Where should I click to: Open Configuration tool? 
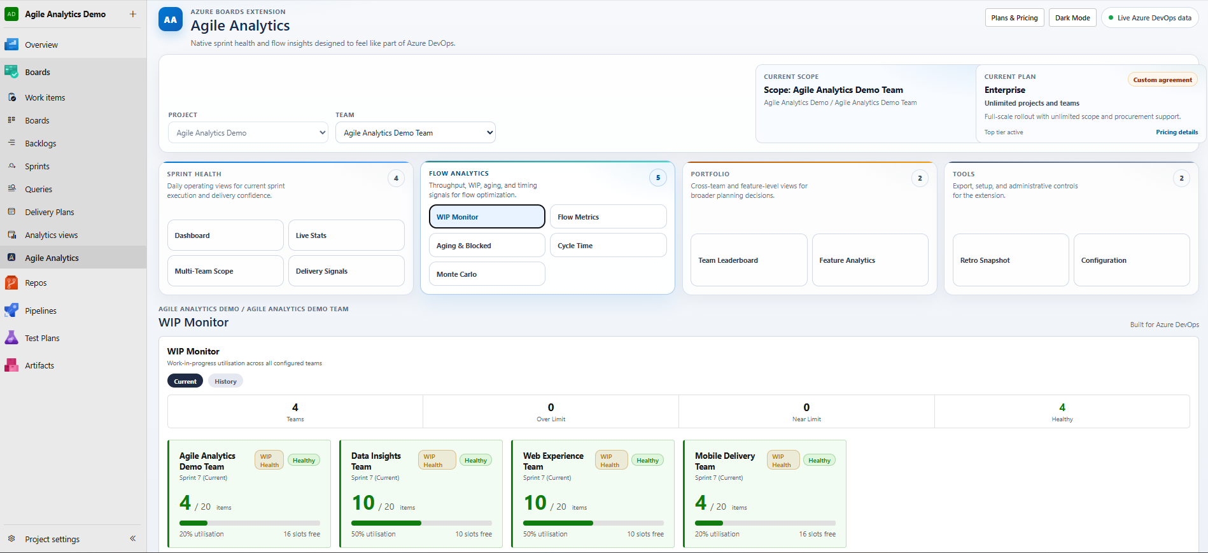pyautogui.click(x=1132, y=260)
